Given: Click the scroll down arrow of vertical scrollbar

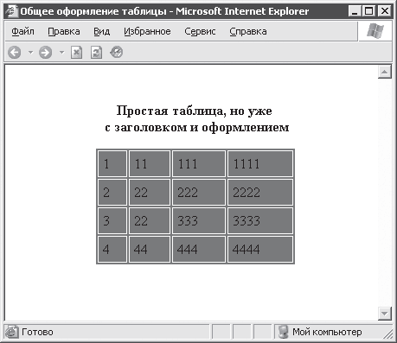Looking at the screenshot, I should coord(385,314).
